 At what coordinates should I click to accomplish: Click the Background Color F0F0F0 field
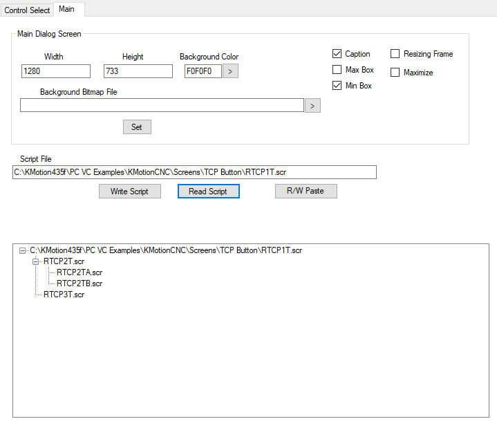203,71
